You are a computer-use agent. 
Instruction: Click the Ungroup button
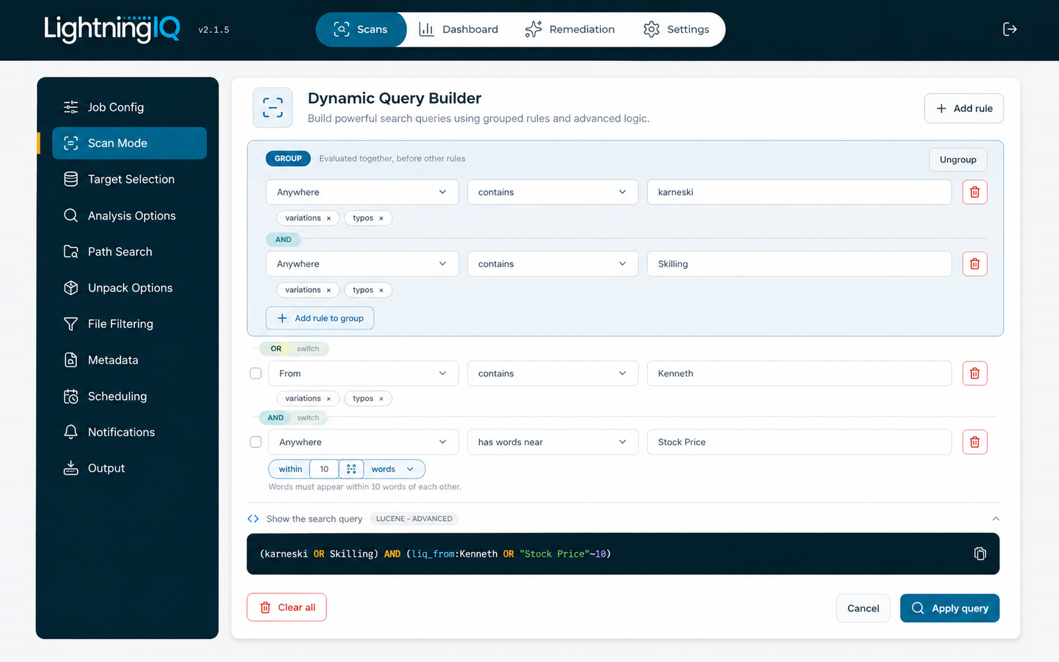click(x=958, y=160)
